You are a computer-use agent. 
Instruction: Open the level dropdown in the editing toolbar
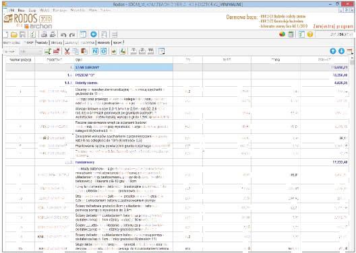point(30,52)
